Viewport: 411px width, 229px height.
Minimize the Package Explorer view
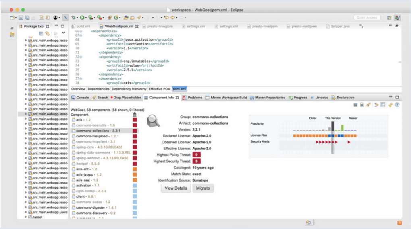pyautogui.click(x=56, y=26)
